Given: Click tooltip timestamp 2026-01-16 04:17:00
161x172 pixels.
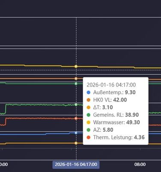Looking at the screenshot, I should (x=111, y=85).
